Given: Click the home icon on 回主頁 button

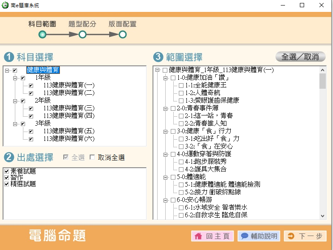Looking at the screenshot, I should [x=198, y=236].
